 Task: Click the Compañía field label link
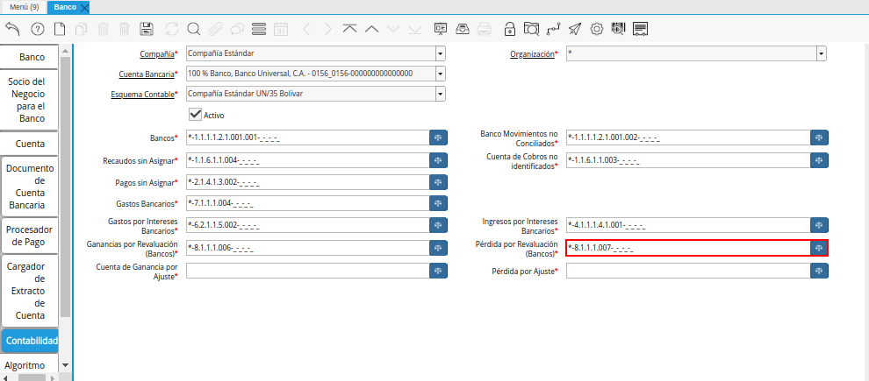(x=157, y=54)
